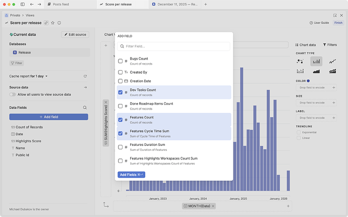Viewport: 348px width, 217px height.
Task: Pick the area chart type icon
Action: coord(316,72)
